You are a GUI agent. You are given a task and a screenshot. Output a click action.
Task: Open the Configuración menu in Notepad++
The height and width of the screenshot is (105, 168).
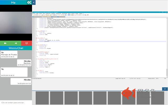click(x=59, y=14)
